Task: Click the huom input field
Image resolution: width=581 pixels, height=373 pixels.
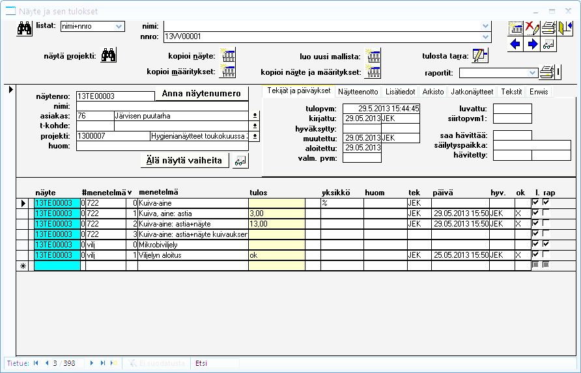Action: (x=163, y=146)
